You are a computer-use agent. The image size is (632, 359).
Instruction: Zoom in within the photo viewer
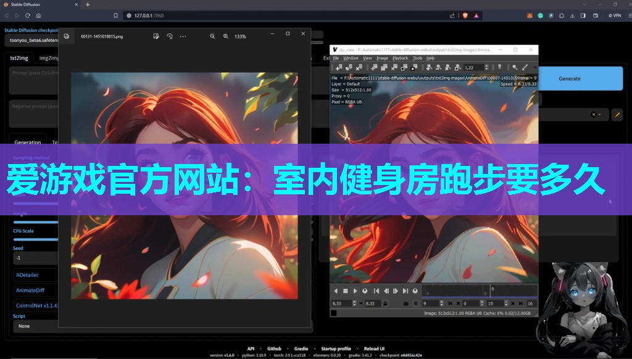point(226,36)
